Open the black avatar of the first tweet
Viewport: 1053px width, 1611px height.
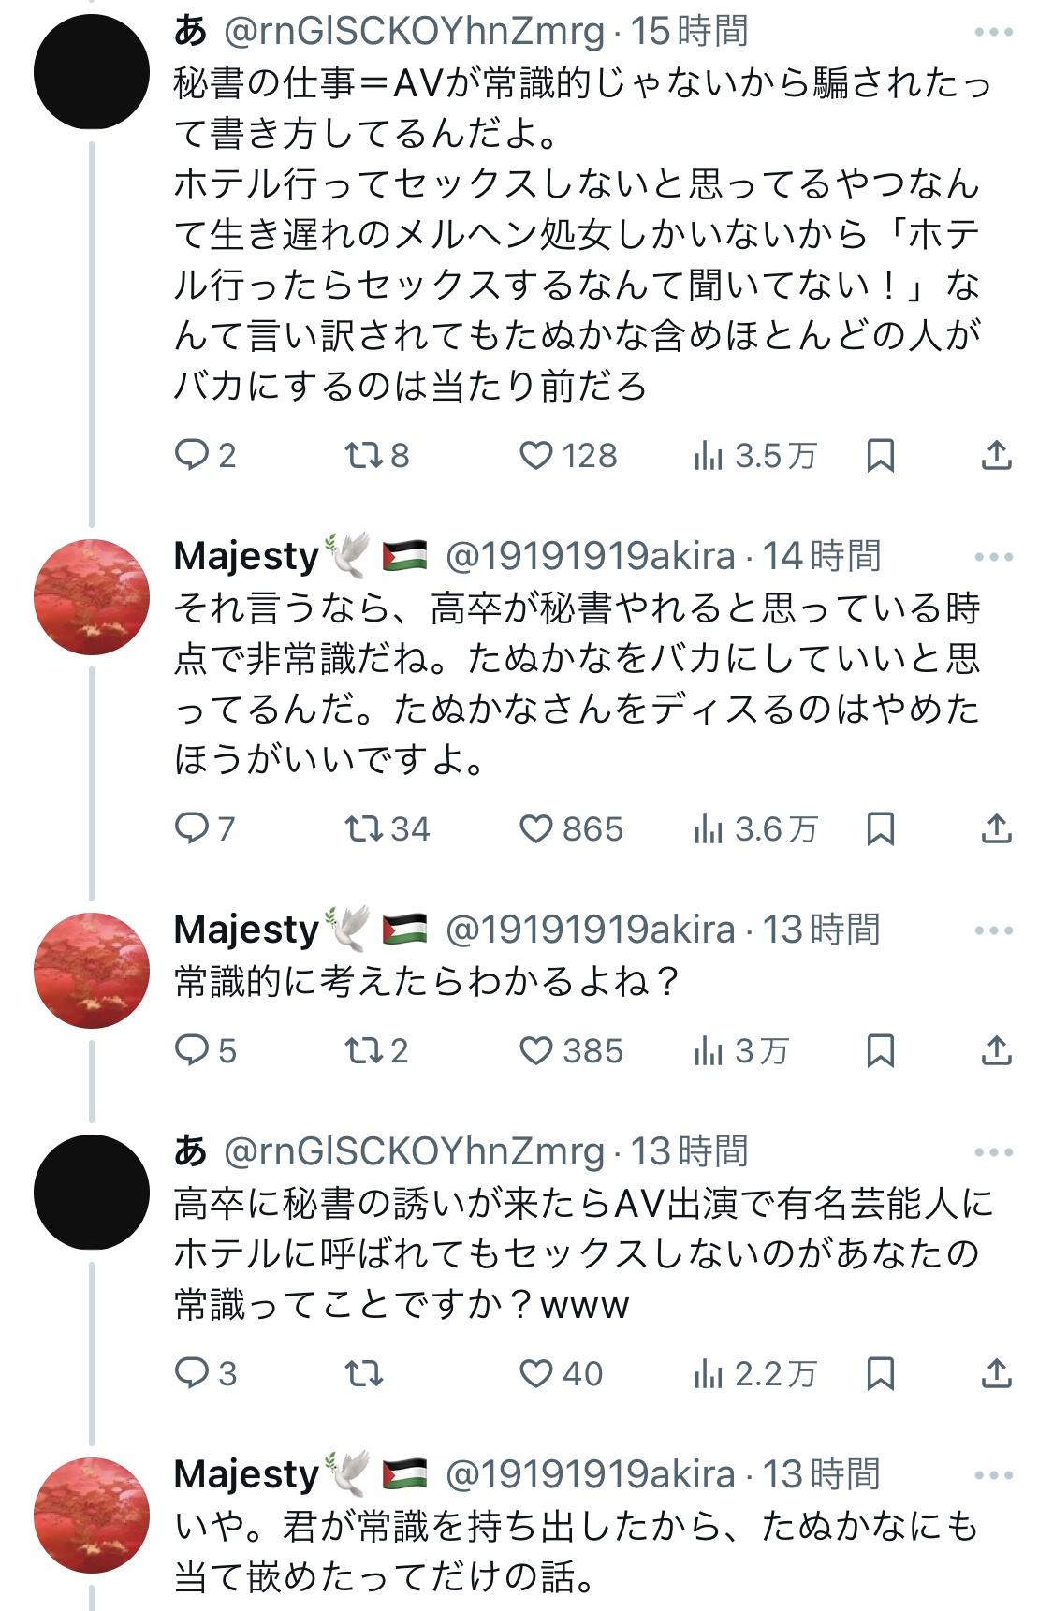(x=92, y=71)
